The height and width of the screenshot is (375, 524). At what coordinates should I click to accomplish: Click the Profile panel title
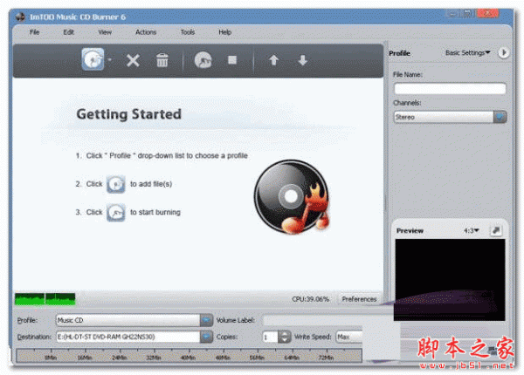pos(399,53)
